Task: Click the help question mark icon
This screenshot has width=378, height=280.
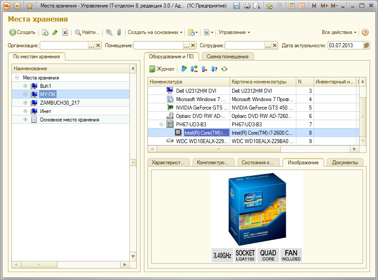Action: 365,32
